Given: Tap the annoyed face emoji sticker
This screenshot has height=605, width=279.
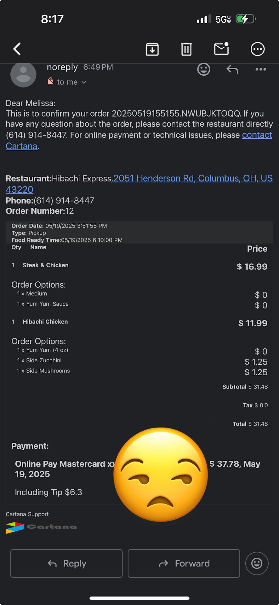Looking at the screenshot, I should tap(161, 474).
